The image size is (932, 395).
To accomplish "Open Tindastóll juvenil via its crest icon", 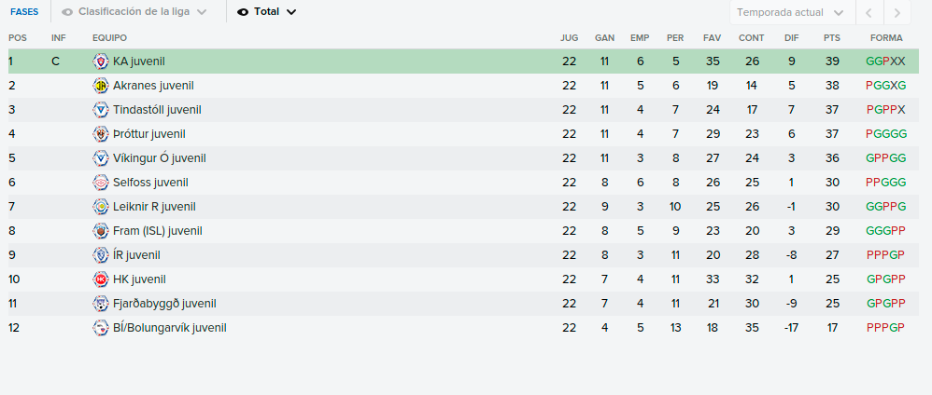I will pos(101,110).
